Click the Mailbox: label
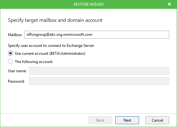 click(x=15, y=35)
